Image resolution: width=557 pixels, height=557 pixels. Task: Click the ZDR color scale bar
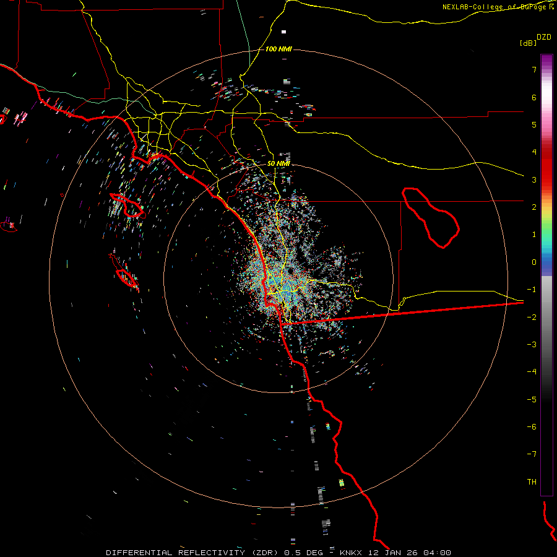(x=546, y=275)
